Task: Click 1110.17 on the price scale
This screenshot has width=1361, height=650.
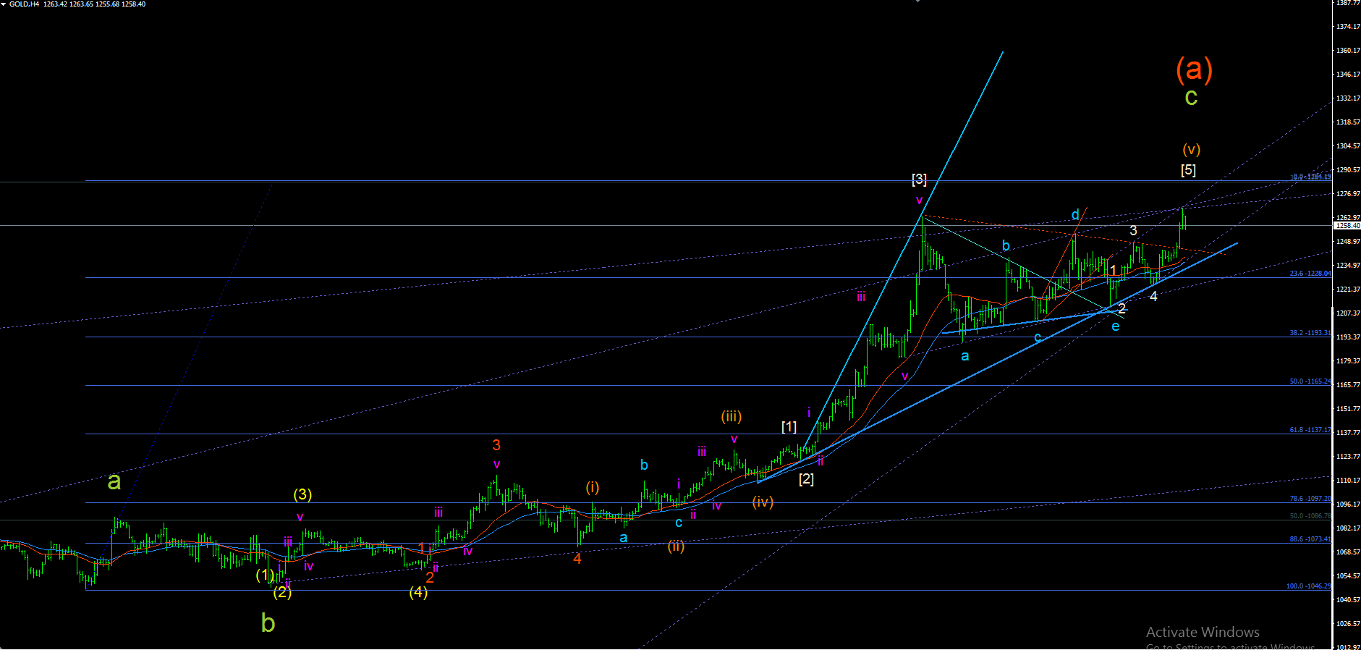Action: pyautogui.click(x=1347, y=481)
